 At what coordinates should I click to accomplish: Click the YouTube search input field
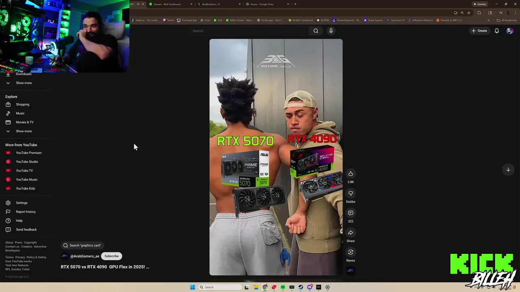(x=250, y=31)
